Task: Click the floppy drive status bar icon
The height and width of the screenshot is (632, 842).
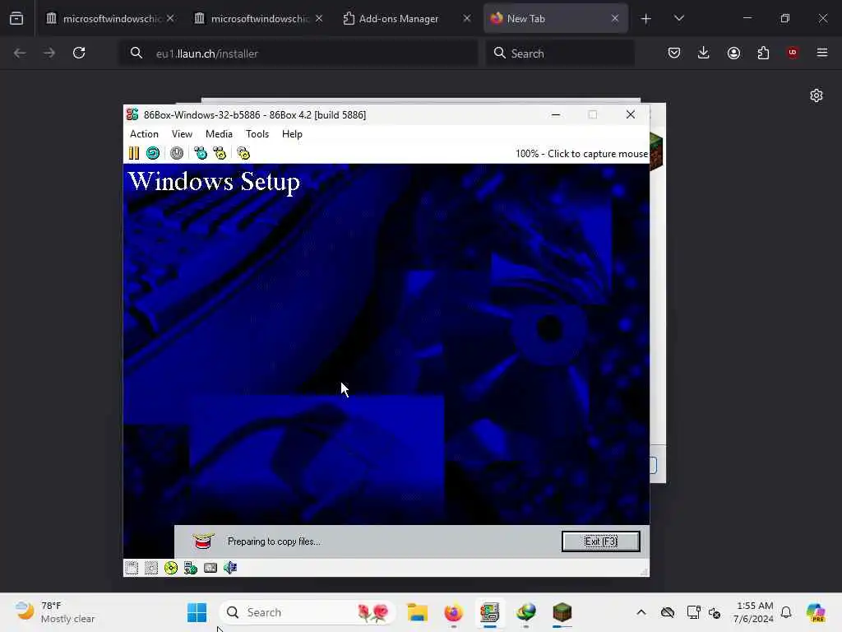Action: 132,568
